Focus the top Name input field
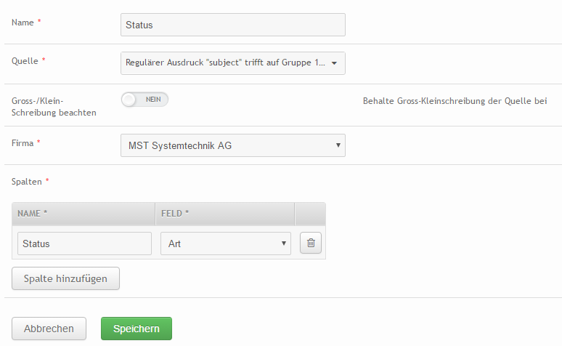The height and width of the screenshot is (346, 562). [x=233, y=25]
